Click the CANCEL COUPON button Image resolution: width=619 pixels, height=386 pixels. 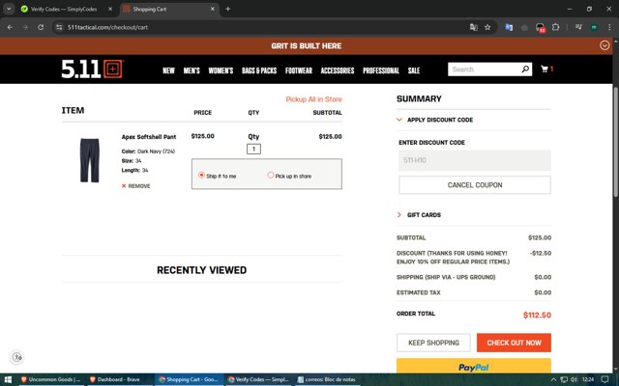475,184
